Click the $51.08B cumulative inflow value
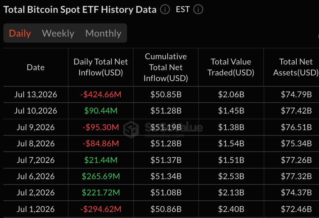319x218 pixels. coord(166,193)
